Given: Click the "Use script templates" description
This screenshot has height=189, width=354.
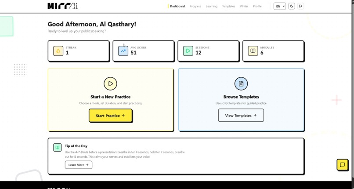Looking at the screenshot, I should (241, 103).
